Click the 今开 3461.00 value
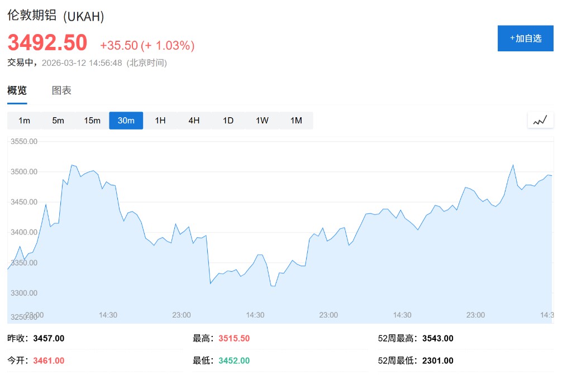The height and width of the screenshot is (389, 572). (49, 361)
